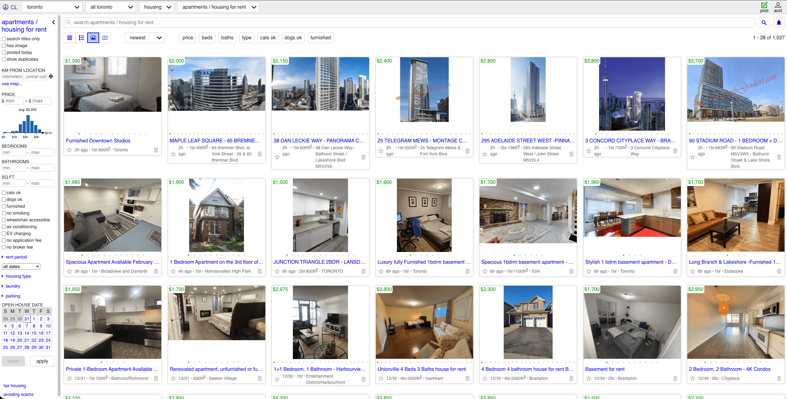Open the 'newest' sort dropdown
This screenshot has height=399, width=787.
[x=145, y=38]
